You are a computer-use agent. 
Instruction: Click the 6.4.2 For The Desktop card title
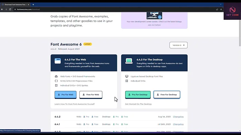coord(150,59)
